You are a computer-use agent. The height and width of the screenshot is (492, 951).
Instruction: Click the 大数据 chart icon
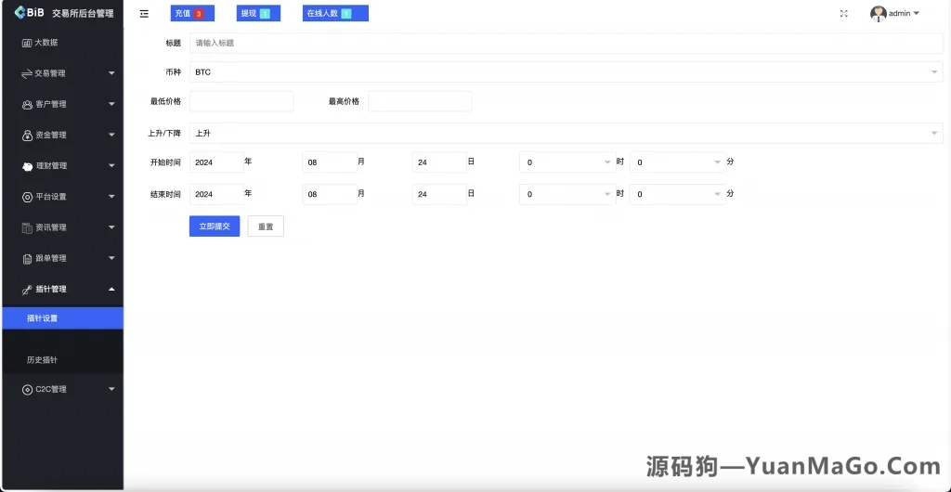click(27, 43)
